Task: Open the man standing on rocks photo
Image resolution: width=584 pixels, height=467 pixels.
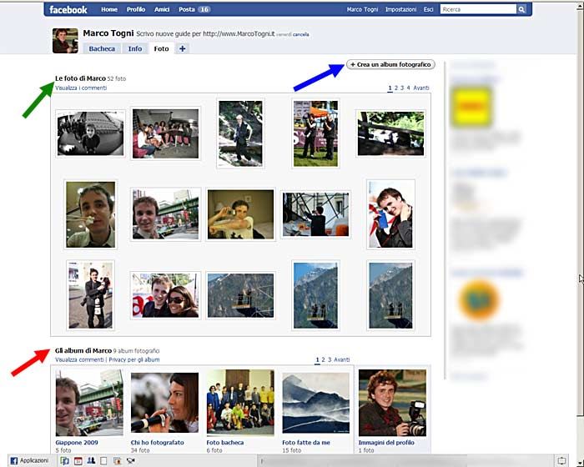Action: point(240,133)
